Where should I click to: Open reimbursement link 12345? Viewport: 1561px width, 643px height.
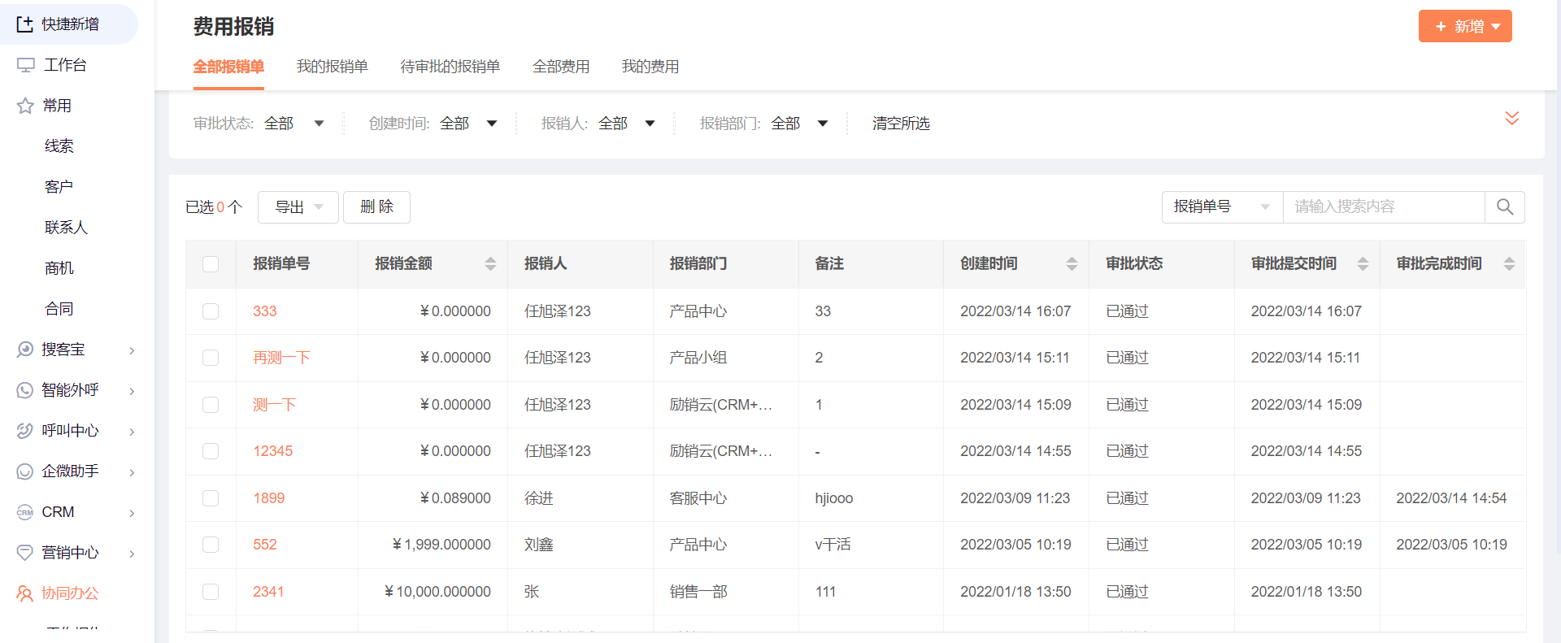tap(272, 451)
